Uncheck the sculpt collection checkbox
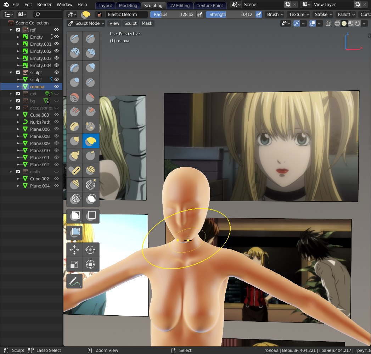Viewport: 371px width, 354px height. point(18,72)
